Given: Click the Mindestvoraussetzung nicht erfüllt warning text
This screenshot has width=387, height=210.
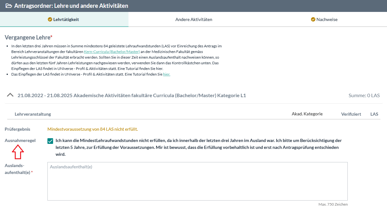Looking at the screenshot, I should click(92, 129).
